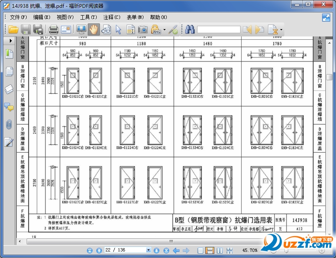This screenshot has width=336, height=258.
Task: Open the 注释(C) menu
Action: click(x=112, y=17)
